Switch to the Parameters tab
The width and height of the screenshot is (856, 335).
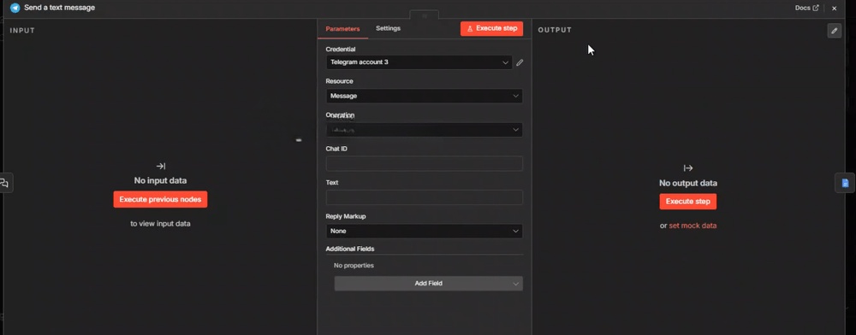point(343,29)
